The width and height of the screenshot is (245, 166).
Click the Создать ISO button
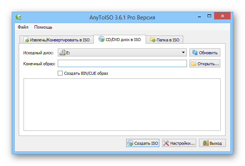(143, 143)
